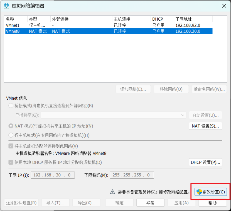Select the VMnet8 row
The image size is (231, 211).
pos(109,31)
